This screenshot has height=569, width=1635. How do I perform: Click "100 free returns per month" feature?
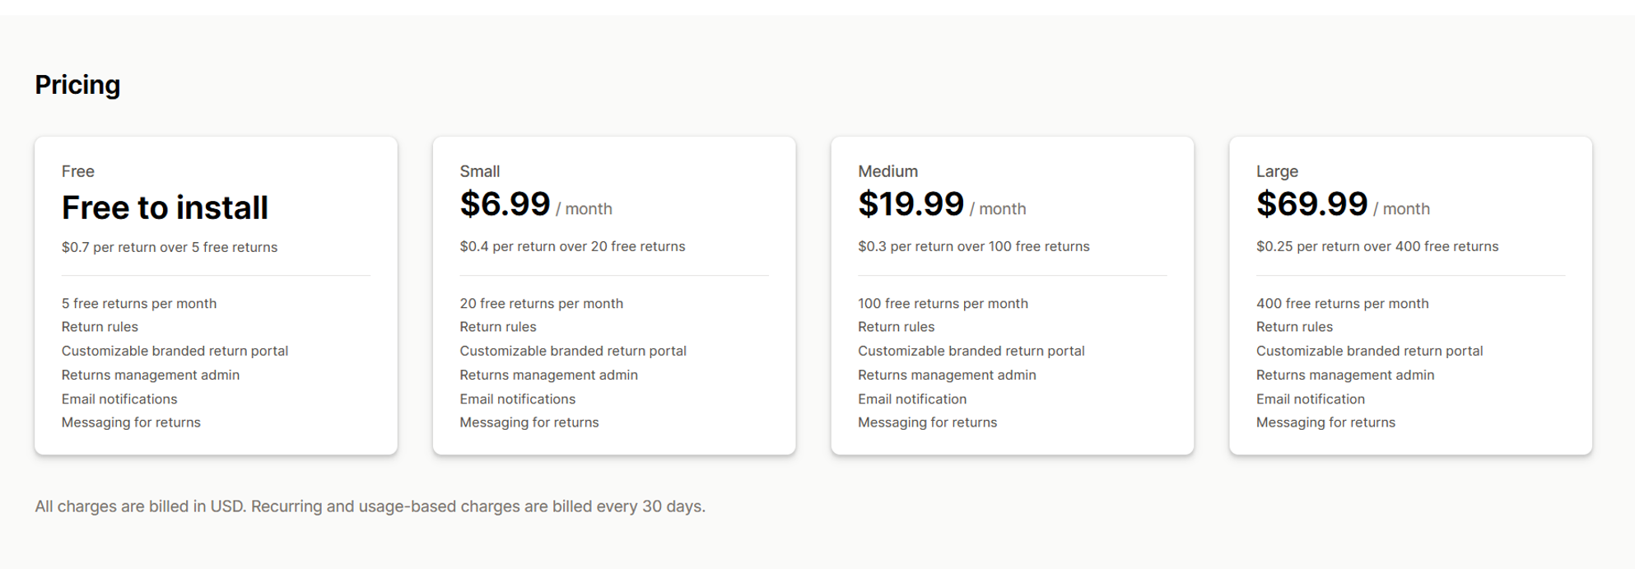943,303
